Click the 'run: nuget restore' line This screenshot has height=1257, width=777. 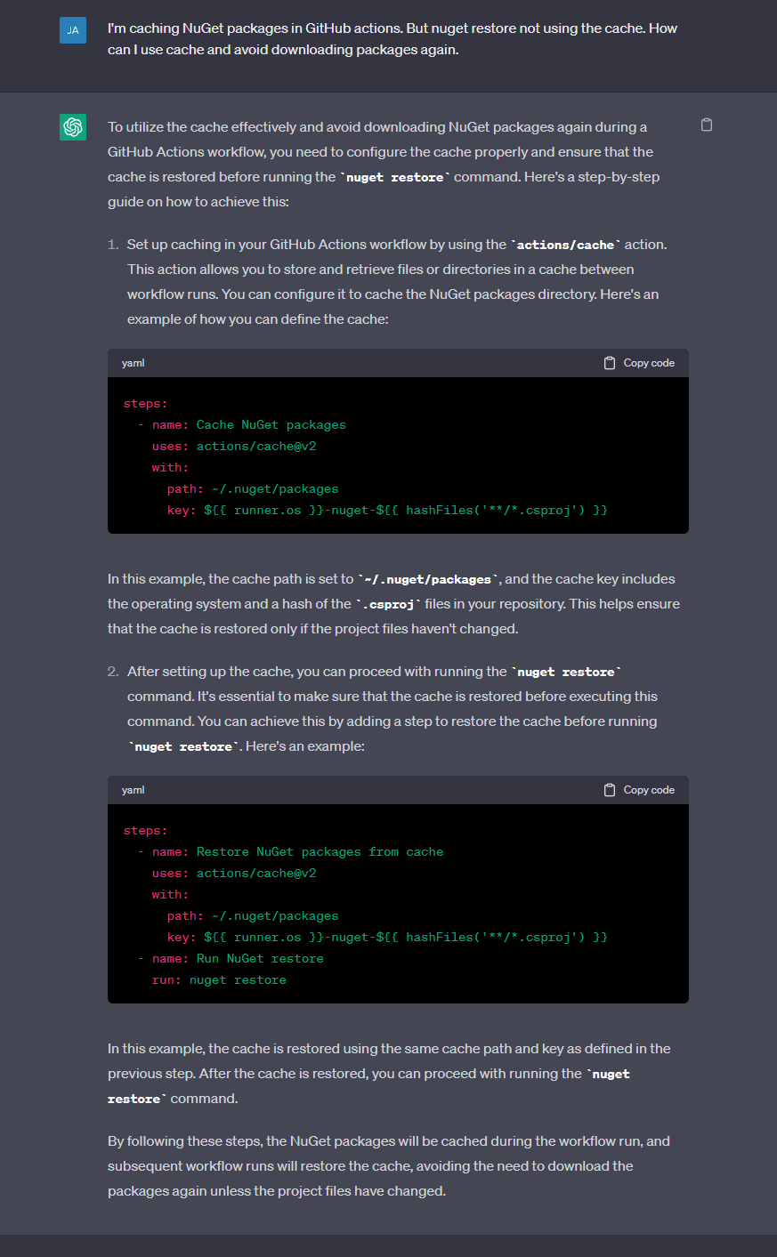tap(219, 980)
